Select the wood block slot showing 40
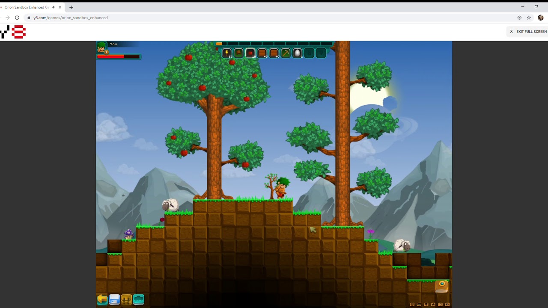Viewport: 548px width, 308px height. coord(274,53)
